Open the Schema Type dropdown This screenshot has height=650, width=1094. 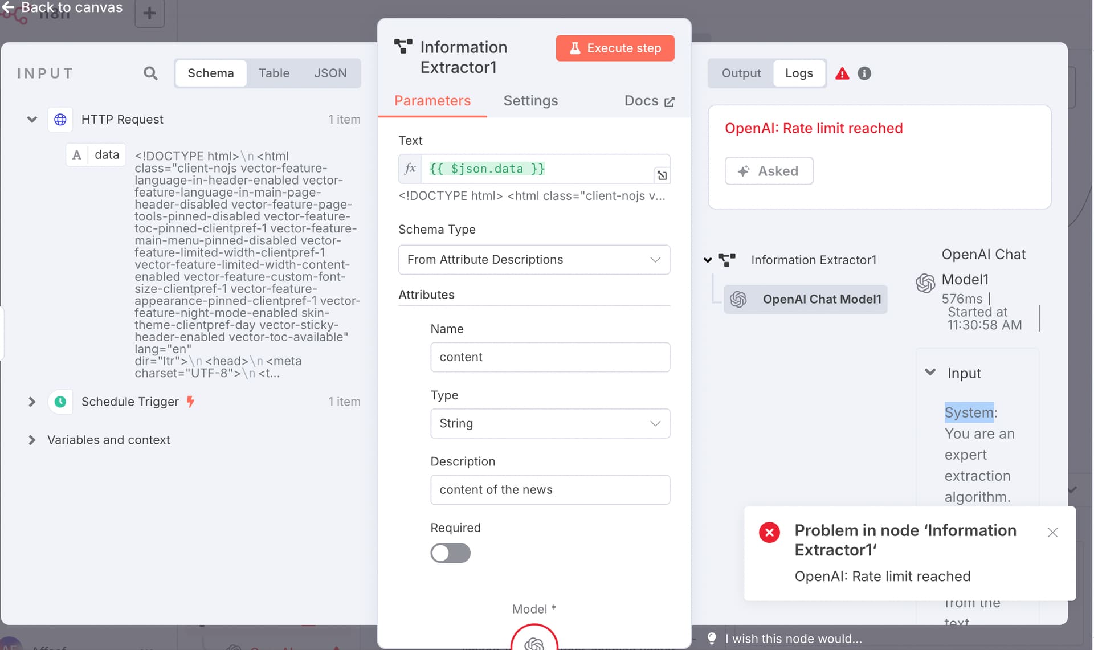[x=534, y=260]
